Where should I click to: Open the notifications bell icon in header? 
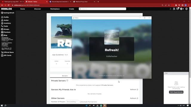tap(170, 9)
